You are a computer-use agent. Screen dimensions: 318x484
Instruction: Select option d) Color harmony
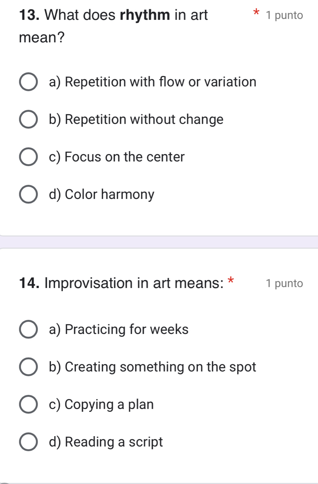[28, 194]
